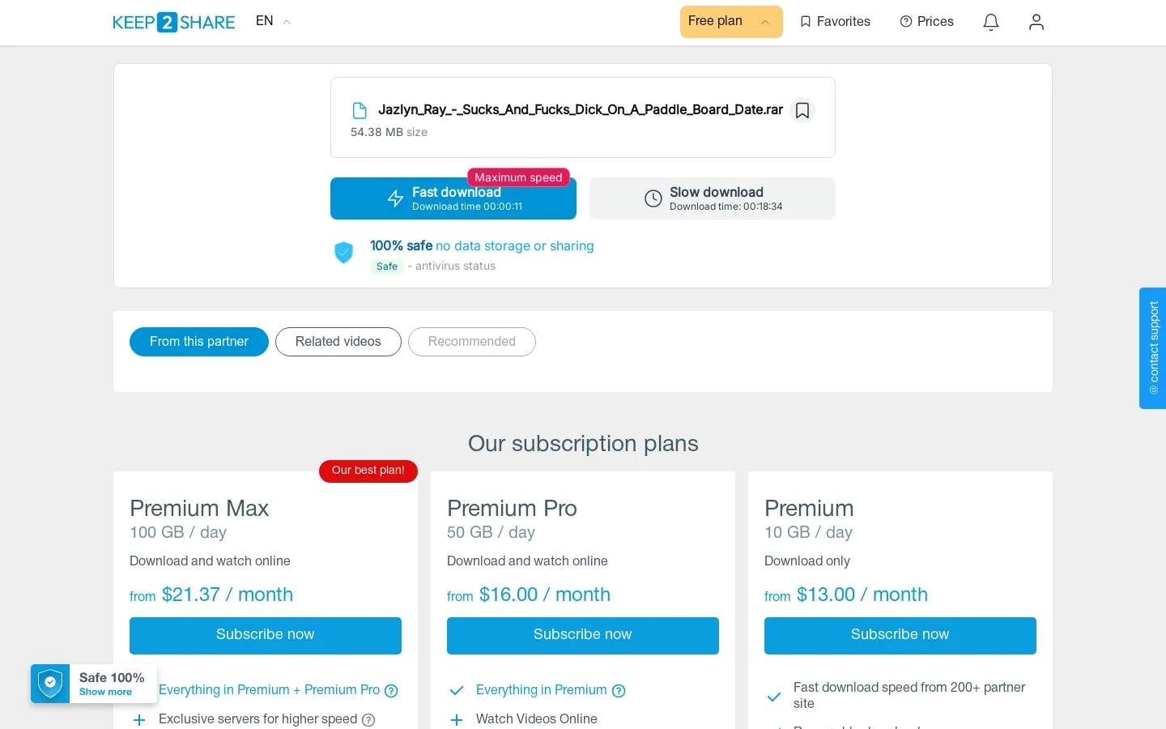Click the blue safety shield icon

[344, 253]
